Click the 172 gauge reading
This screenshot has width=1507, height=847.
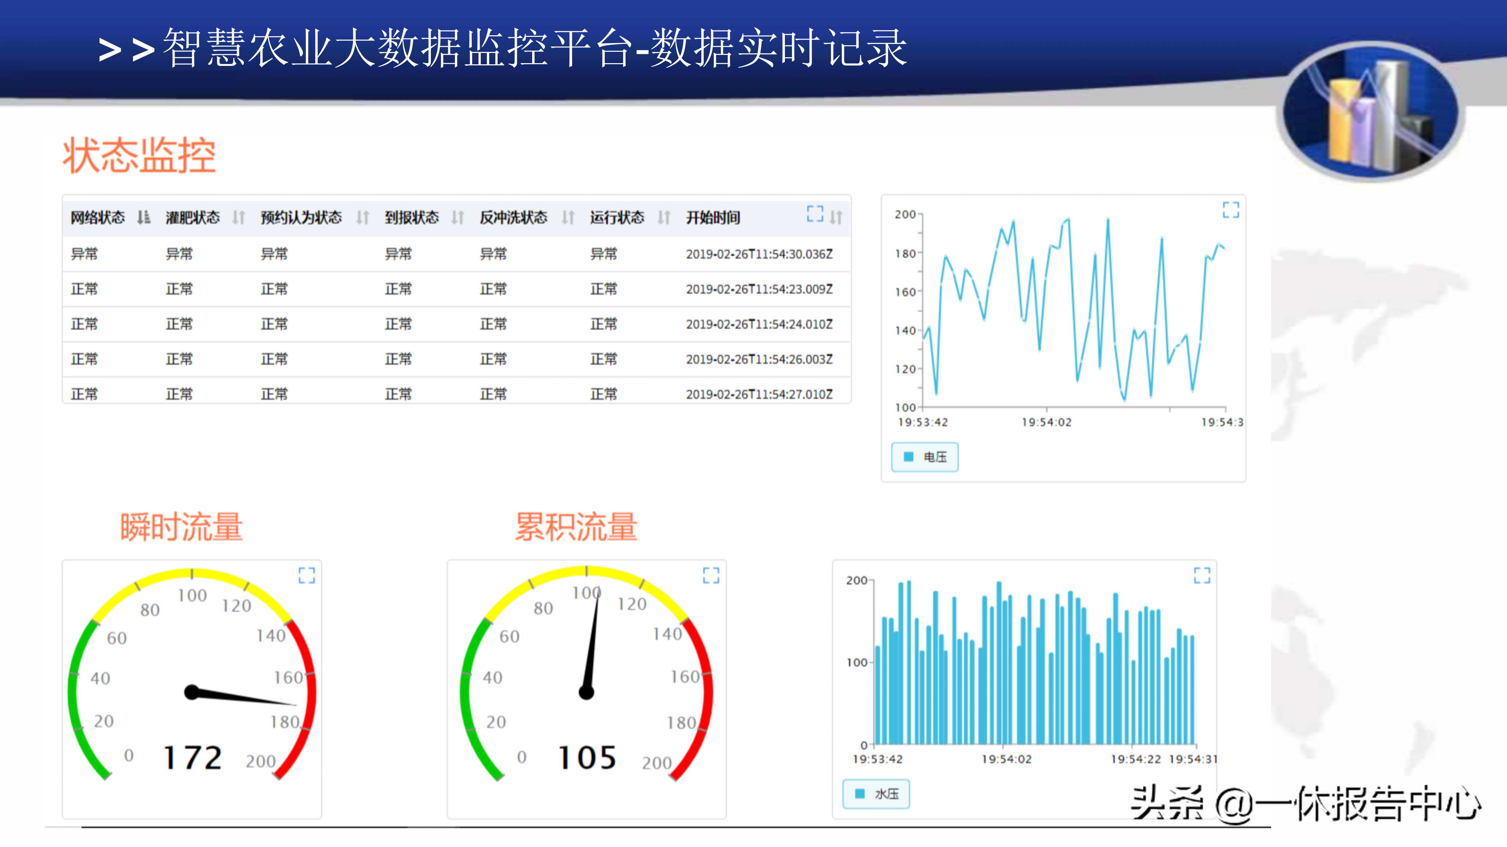click(x=192, y=758)
